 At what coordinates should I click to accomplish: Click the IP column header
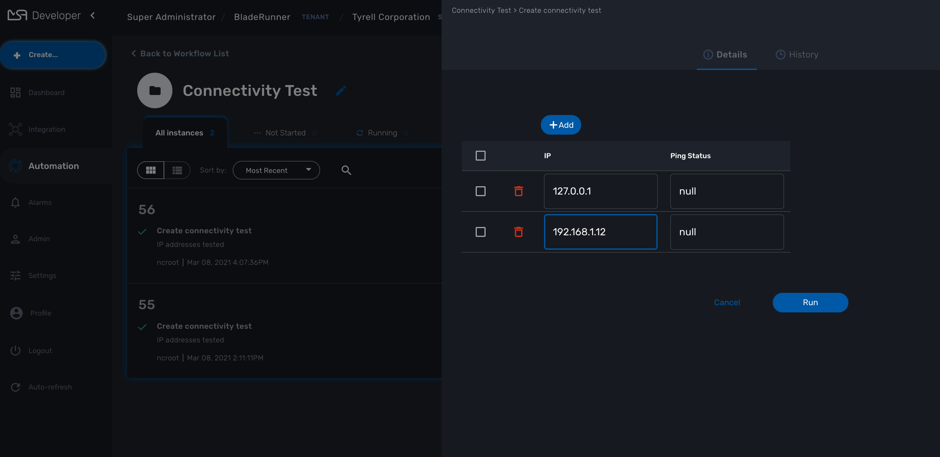pos(547,156)
